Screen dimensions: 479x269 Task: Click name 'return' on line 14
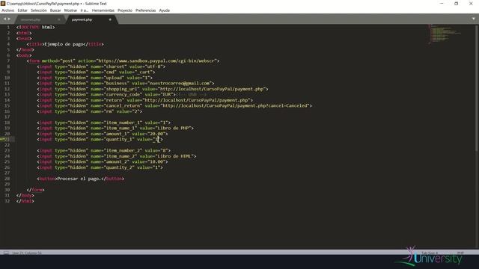[x=114, y=100]
